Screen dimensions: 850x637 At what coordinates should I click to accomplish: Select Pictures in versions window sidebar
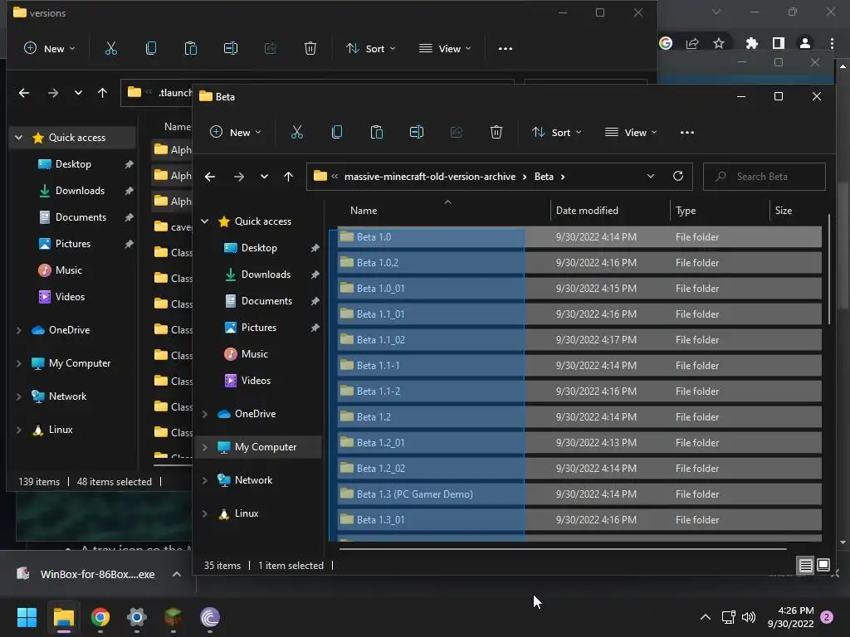point(73,243)
